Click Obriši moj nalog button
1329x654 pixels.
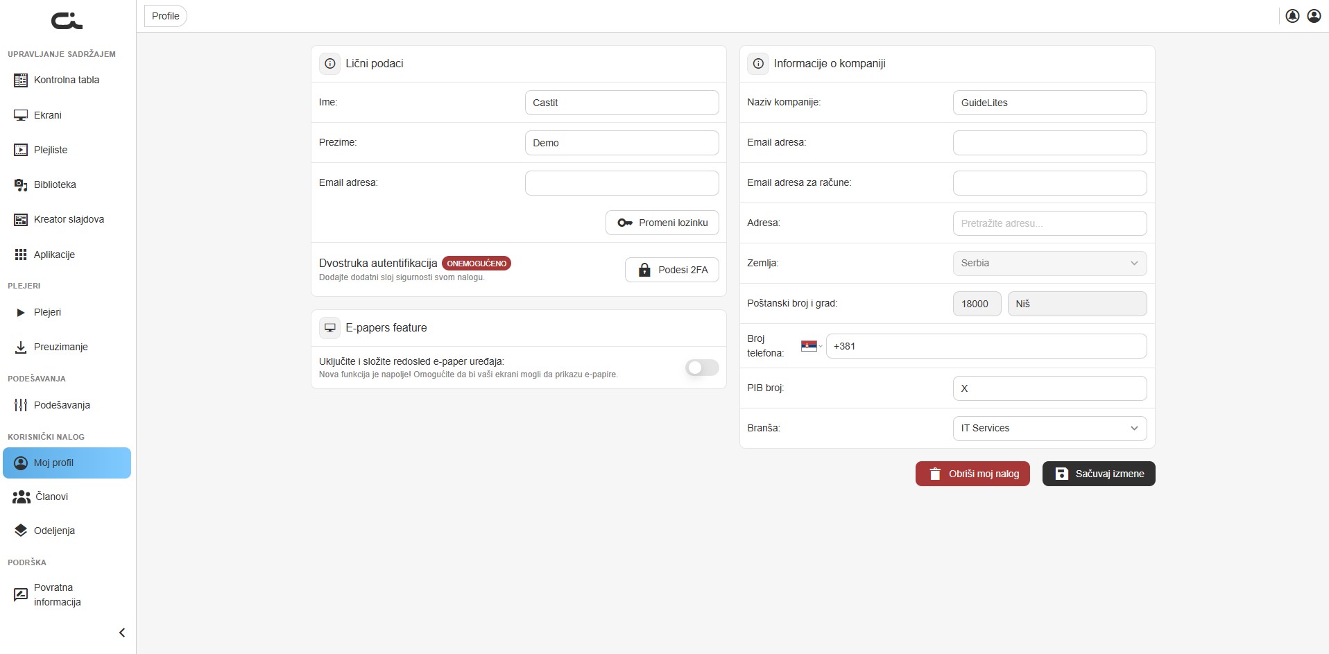point(972,474)
